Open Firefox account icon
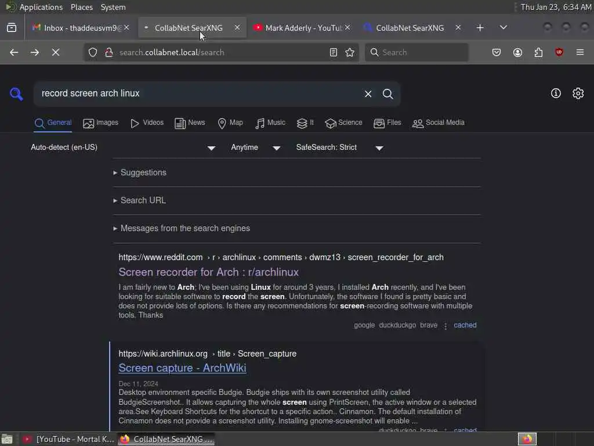Viewport: 594px width, 446px height. [x=517, y=52]
